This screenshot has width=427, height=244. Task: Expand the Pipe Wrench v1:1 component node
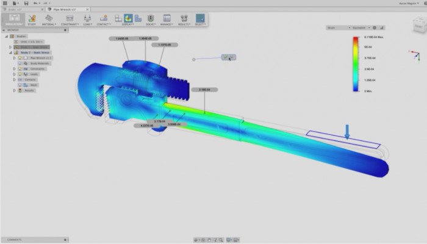click(15, 58)
